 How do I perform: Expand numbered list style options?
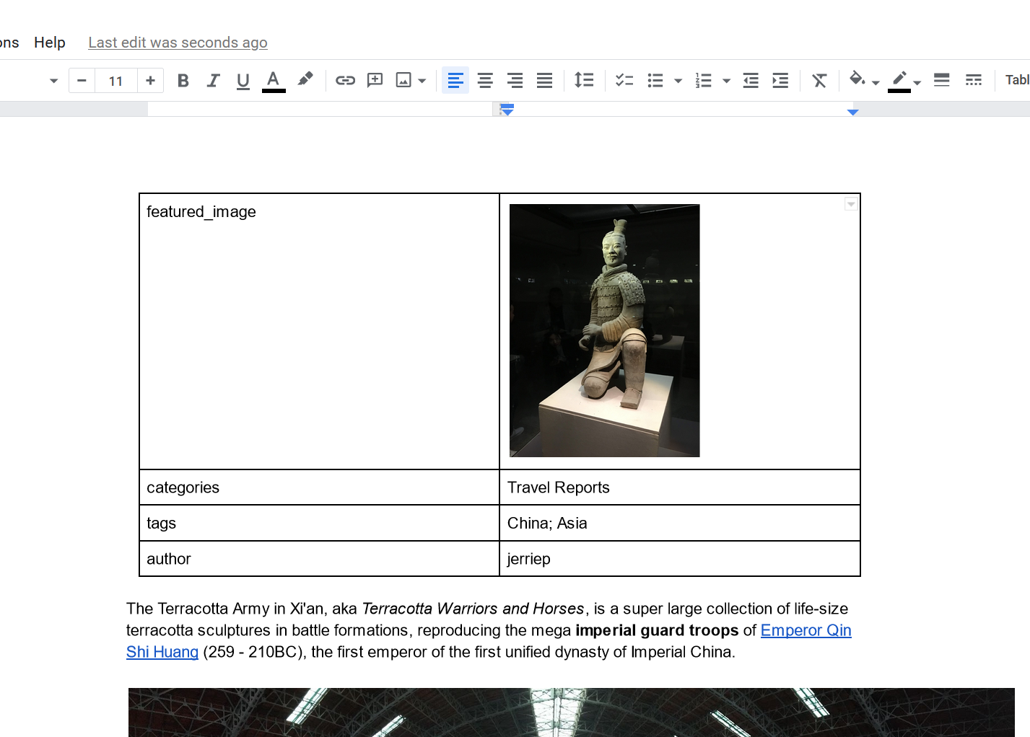726,81
